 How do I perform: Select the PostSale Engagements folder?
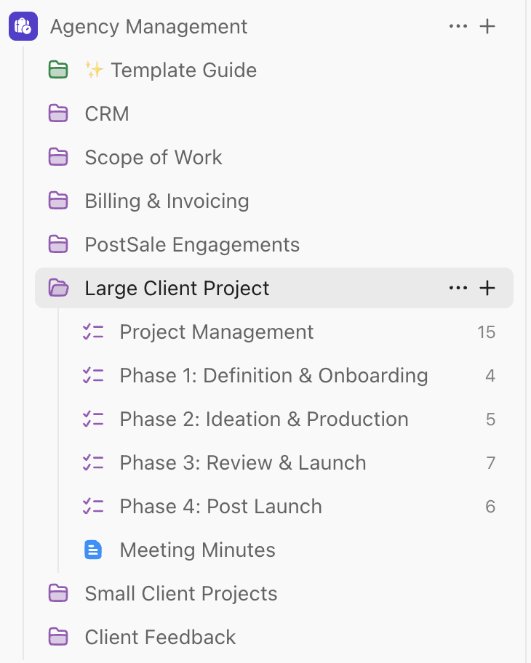191,244
